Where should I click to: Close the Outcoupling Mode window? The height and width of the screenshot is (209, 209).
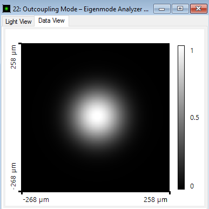pos(199,9)
